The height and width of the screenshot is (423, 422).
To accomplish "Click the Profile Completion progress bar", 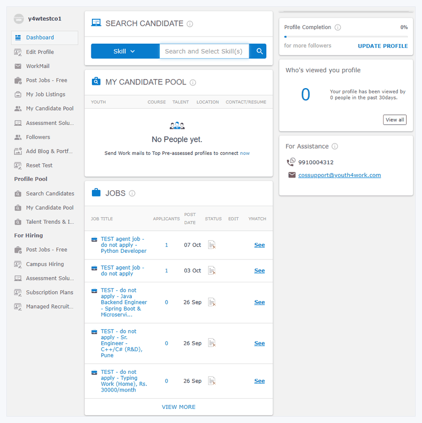I will [346, 37].
